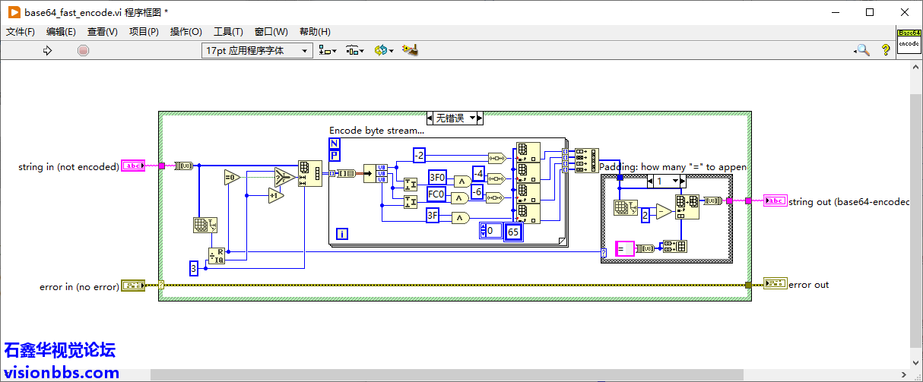Open the 17pt application font dropdown

coord(257,50)
